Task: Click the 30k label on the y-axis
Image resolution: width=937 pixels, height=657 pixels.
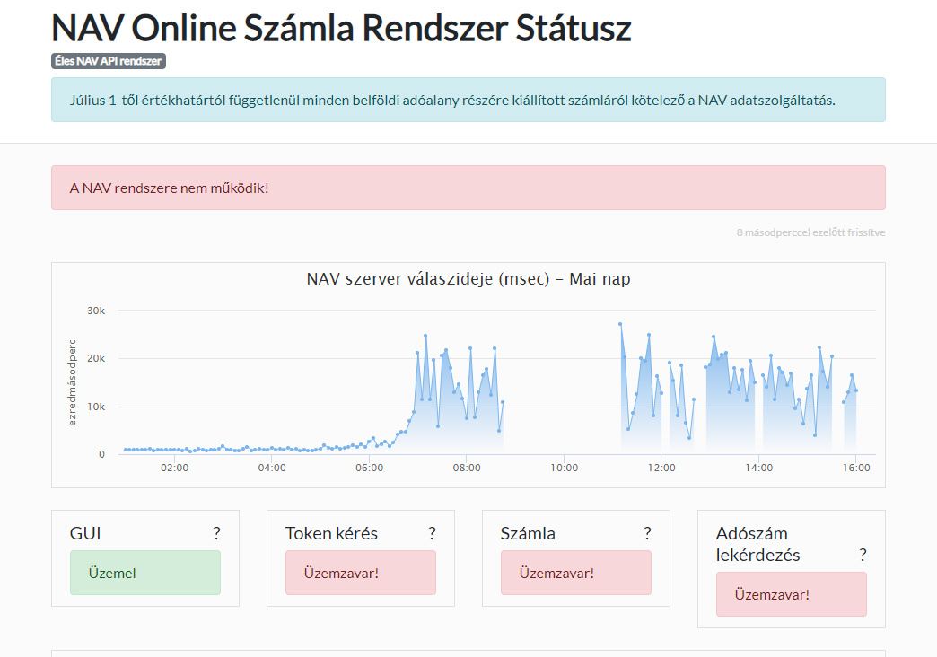Action: pyautogui.click(x=96, y=311)
